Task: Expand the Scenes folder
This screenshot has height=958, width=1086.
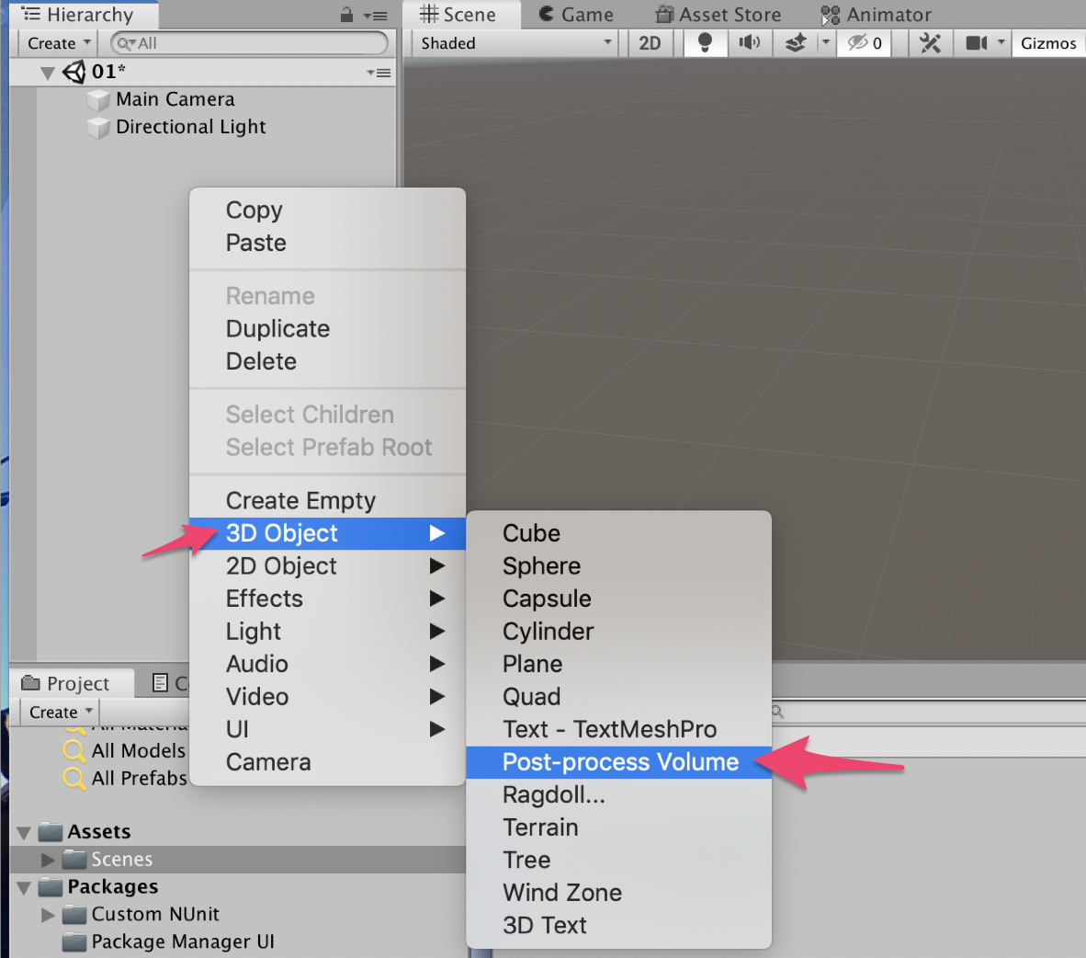Action: click(48, 860)
